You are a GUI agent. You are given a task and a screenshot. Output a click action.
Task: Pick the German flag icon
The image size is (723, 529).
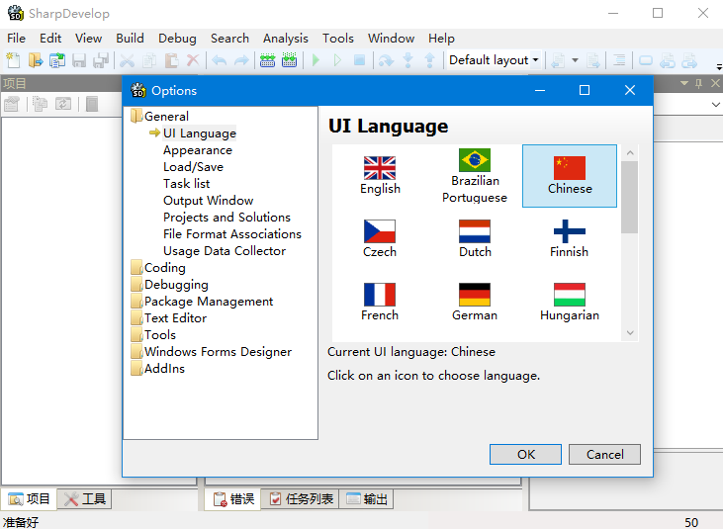point(475,295)
